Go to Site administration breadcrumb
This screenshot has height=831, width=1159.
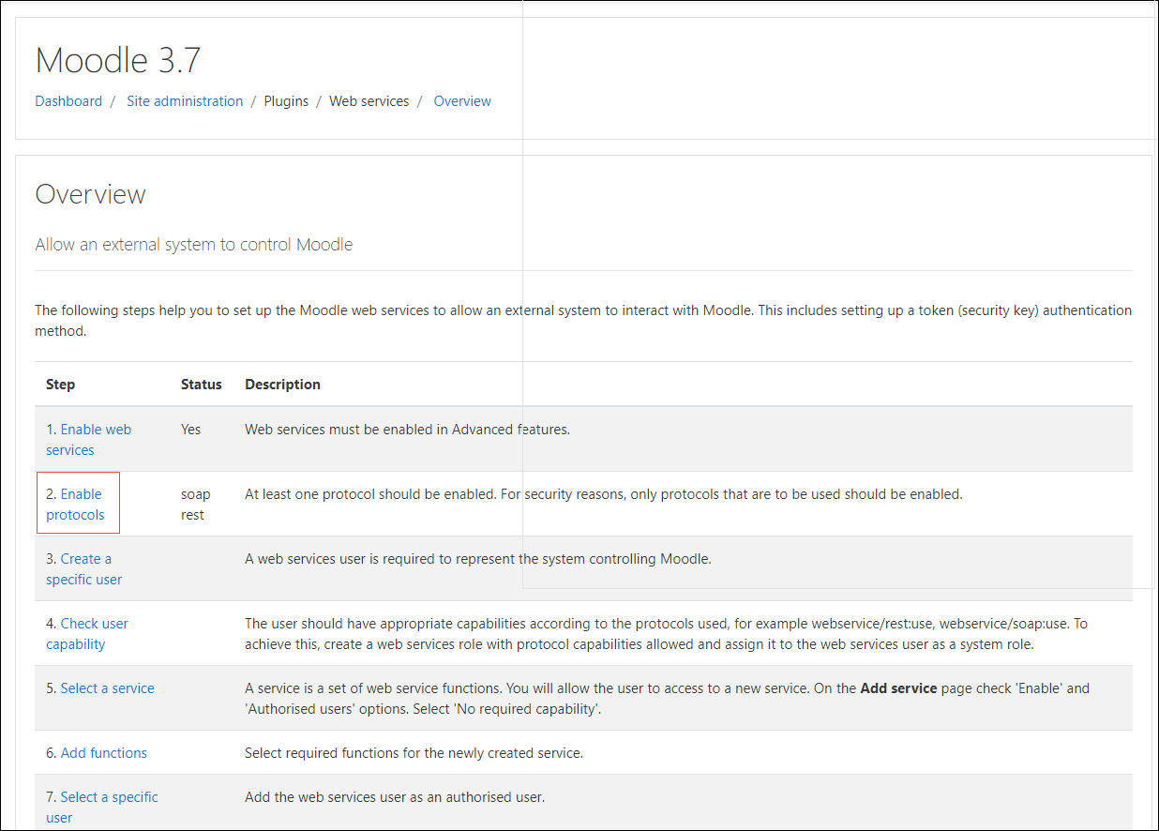(185, 101)
